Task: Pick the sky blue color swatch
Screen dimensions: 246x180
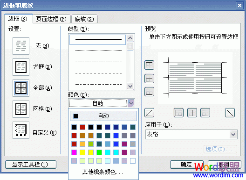Action: pyautogui.click(x=108, y=144)
